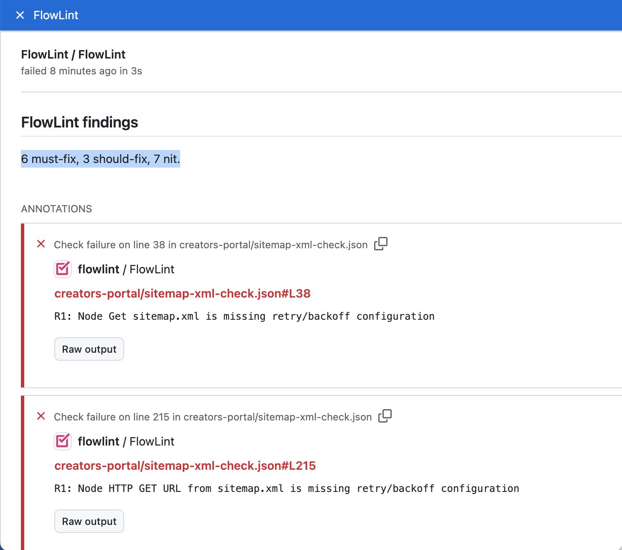The height and width of the screenshot is (550, 622).
Task: Click the 'Get sitemap.xml' missing retry message
Action: (244, 316)
